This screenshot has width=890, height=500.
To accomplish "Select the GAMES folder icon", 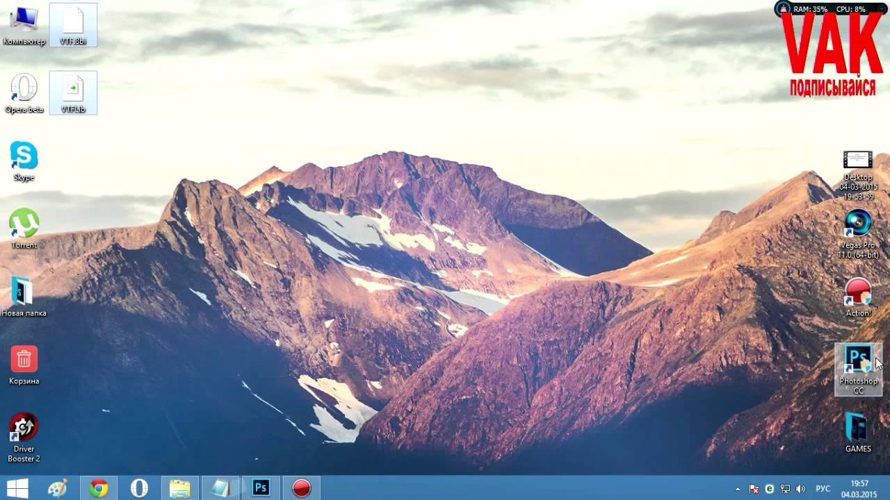I will [x=858, y=433].
